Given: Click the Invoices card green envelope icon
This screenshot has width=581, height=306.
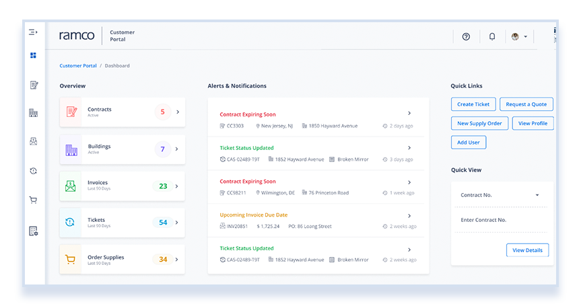Looking at the screenshot, I should (x=71, y=186).
